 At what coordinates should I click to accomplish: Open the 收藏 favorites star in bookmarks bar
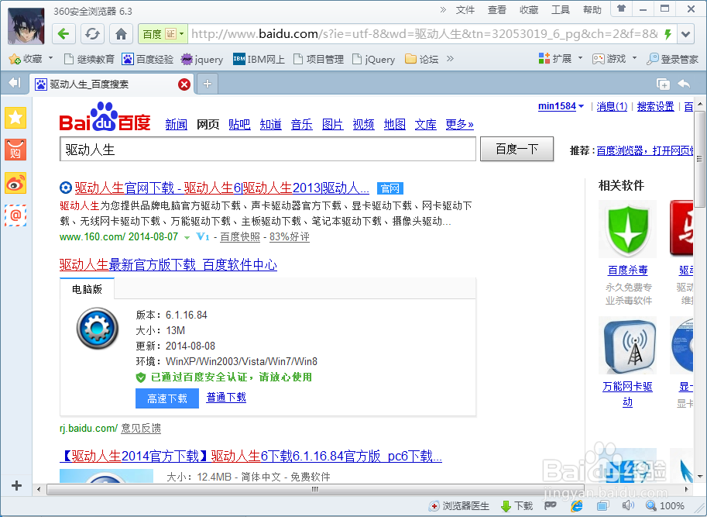pos(26,59)
